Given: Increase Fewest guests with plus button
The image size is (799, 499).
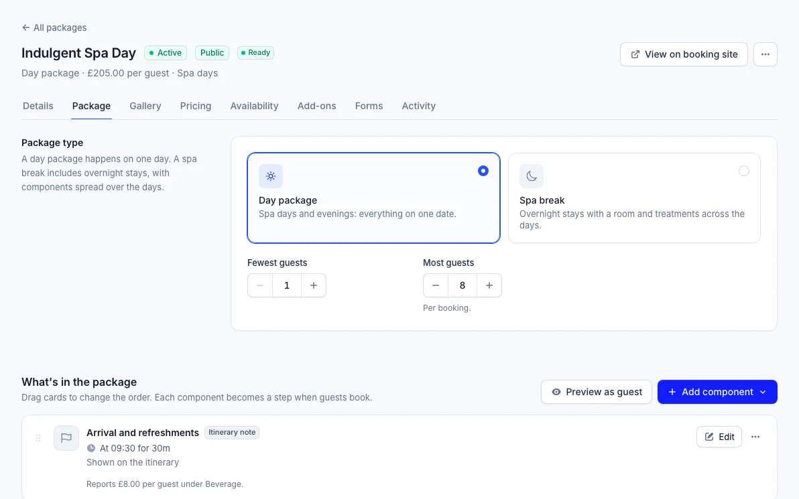Looking at the screenshot, I should [314, 285].
